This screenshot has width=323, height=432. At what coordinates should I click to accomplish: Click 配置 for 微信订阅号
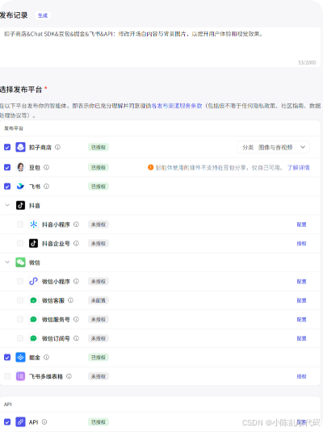(x=301, y=338)
